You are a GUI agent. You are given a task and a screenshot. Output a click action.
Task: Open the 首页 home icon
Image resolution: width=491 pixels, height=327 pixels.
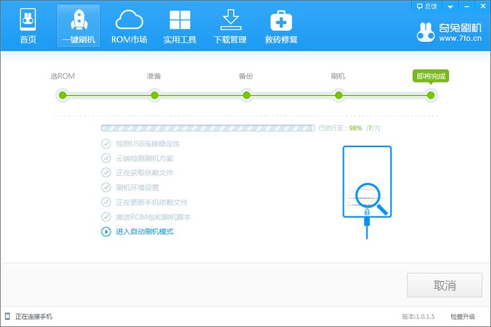pos(27,20)
